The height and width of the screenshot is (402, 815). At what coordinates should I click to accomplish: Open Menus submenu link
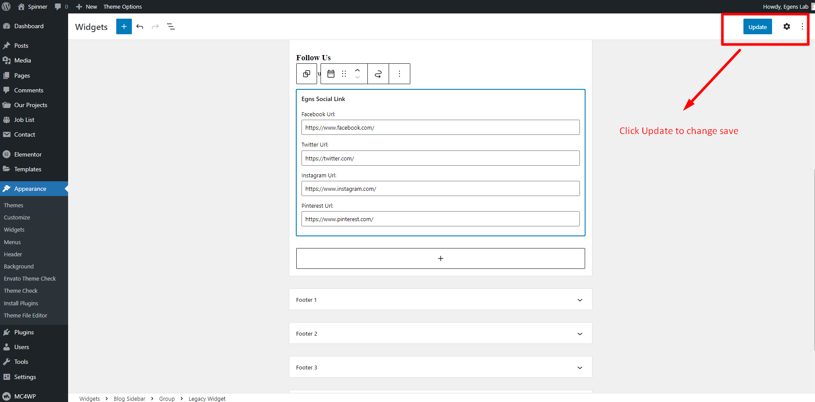pyautogui.click(x=12, y=242)
